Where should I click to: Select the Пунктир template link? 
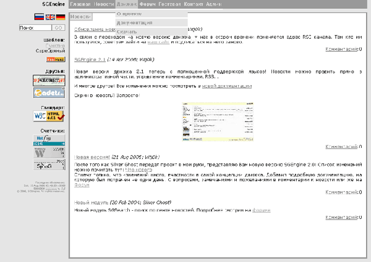pyautogui.click(x=56, y=46)
